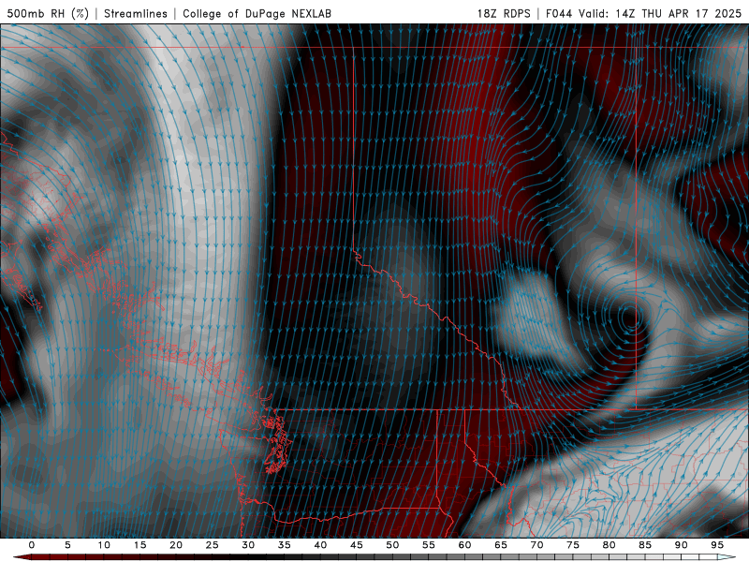Click the colorbar value label '70'
This screenshot has width=749, height=562.
pos(536,545)
